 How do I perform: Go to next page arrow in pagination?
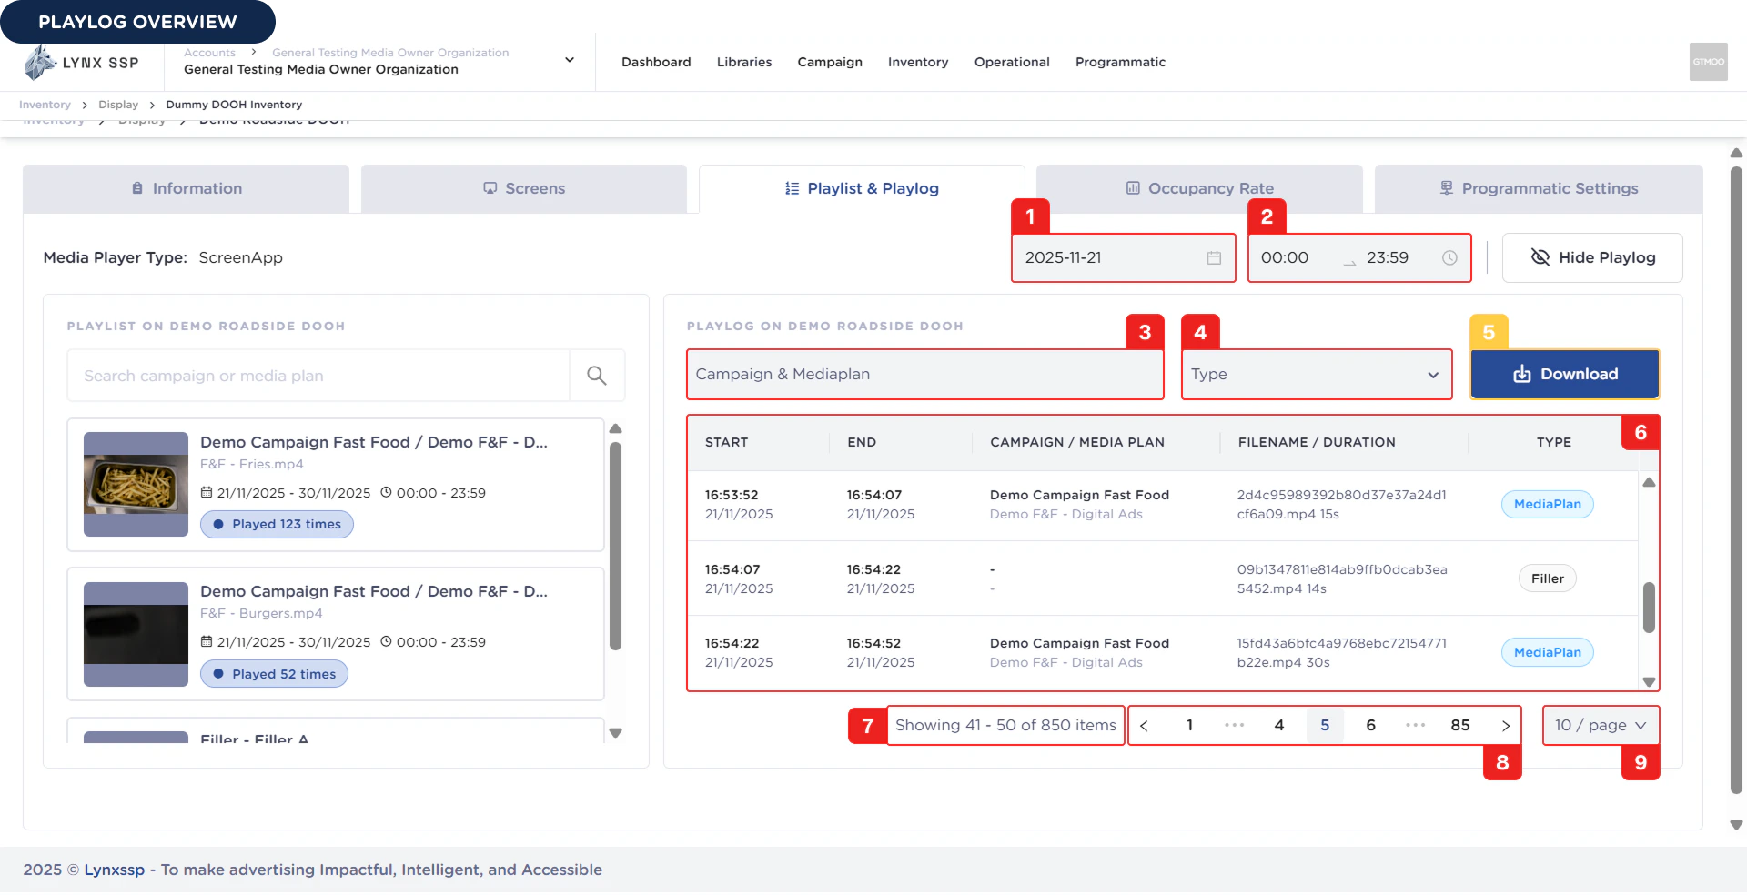tap(1506, 726)
